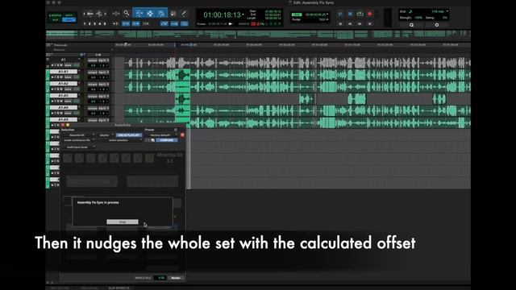Click the red bypass icon in AudioSuite

point(182,135)
